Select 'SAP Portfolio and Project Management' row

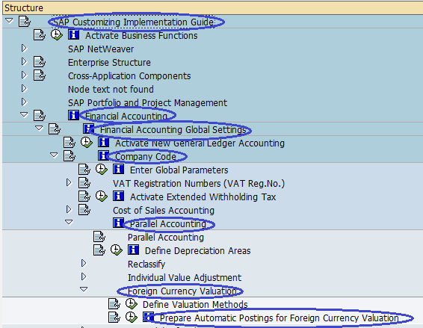[147, 103]
